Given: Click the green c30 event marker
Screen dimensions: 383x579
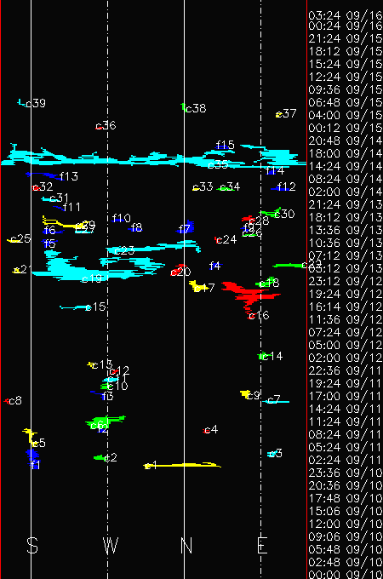Looking at the screenshot, I should click(271, 212).
